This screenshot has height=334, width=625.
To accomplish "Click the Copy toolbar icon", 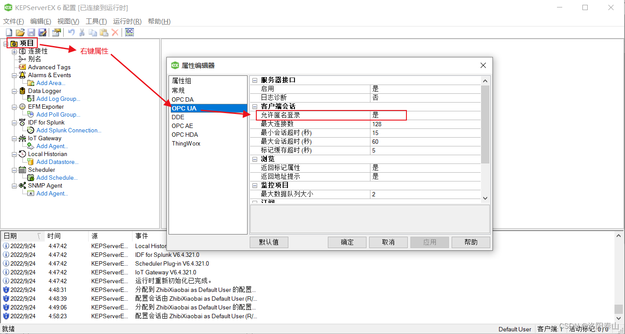I will tap(93, 32).
